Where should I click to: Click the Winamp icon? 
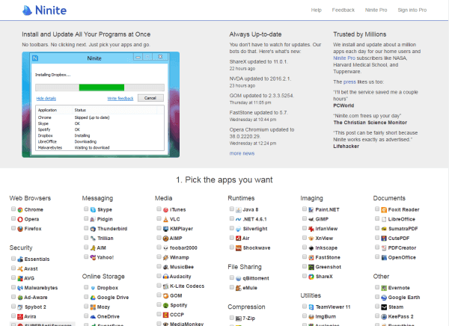166,258
